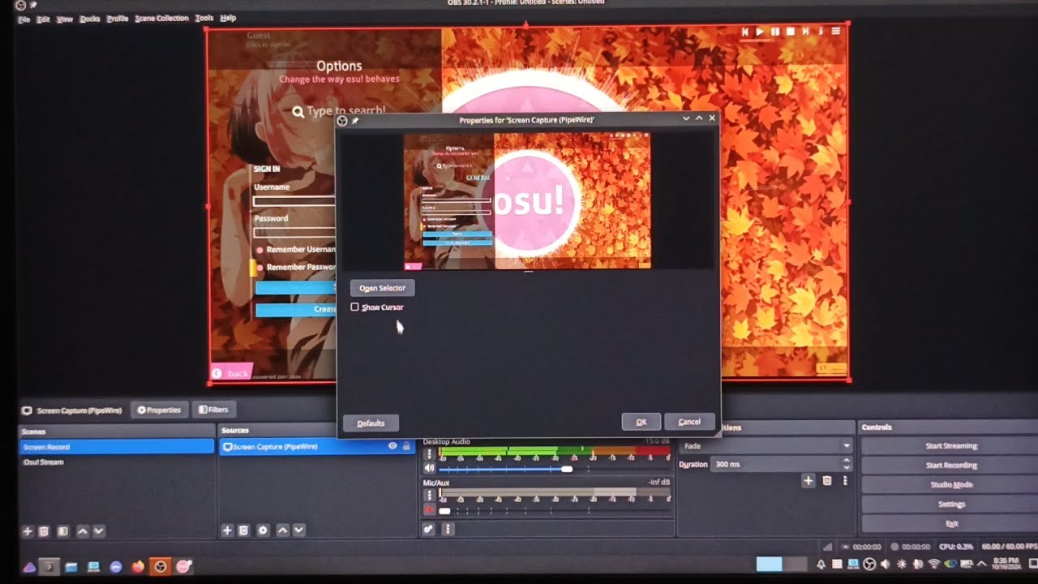Cancel the Properties dialog
This screenshot has height=584, width=1038.
(689, 422)
